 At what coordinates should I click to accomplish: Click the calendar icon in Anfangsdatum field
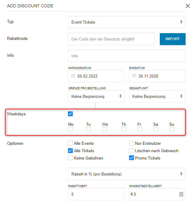(73, 76)
